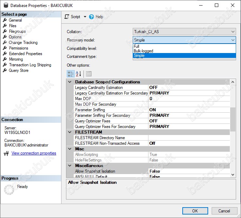Switch property grid to Categorized view
This screenshot has height=218, width=241.
point(70,74)
